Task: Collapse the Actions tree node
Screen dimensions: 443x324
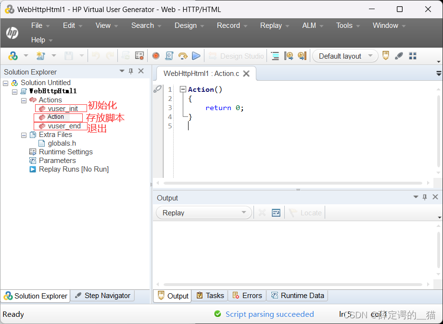Action: pos(24,100)
